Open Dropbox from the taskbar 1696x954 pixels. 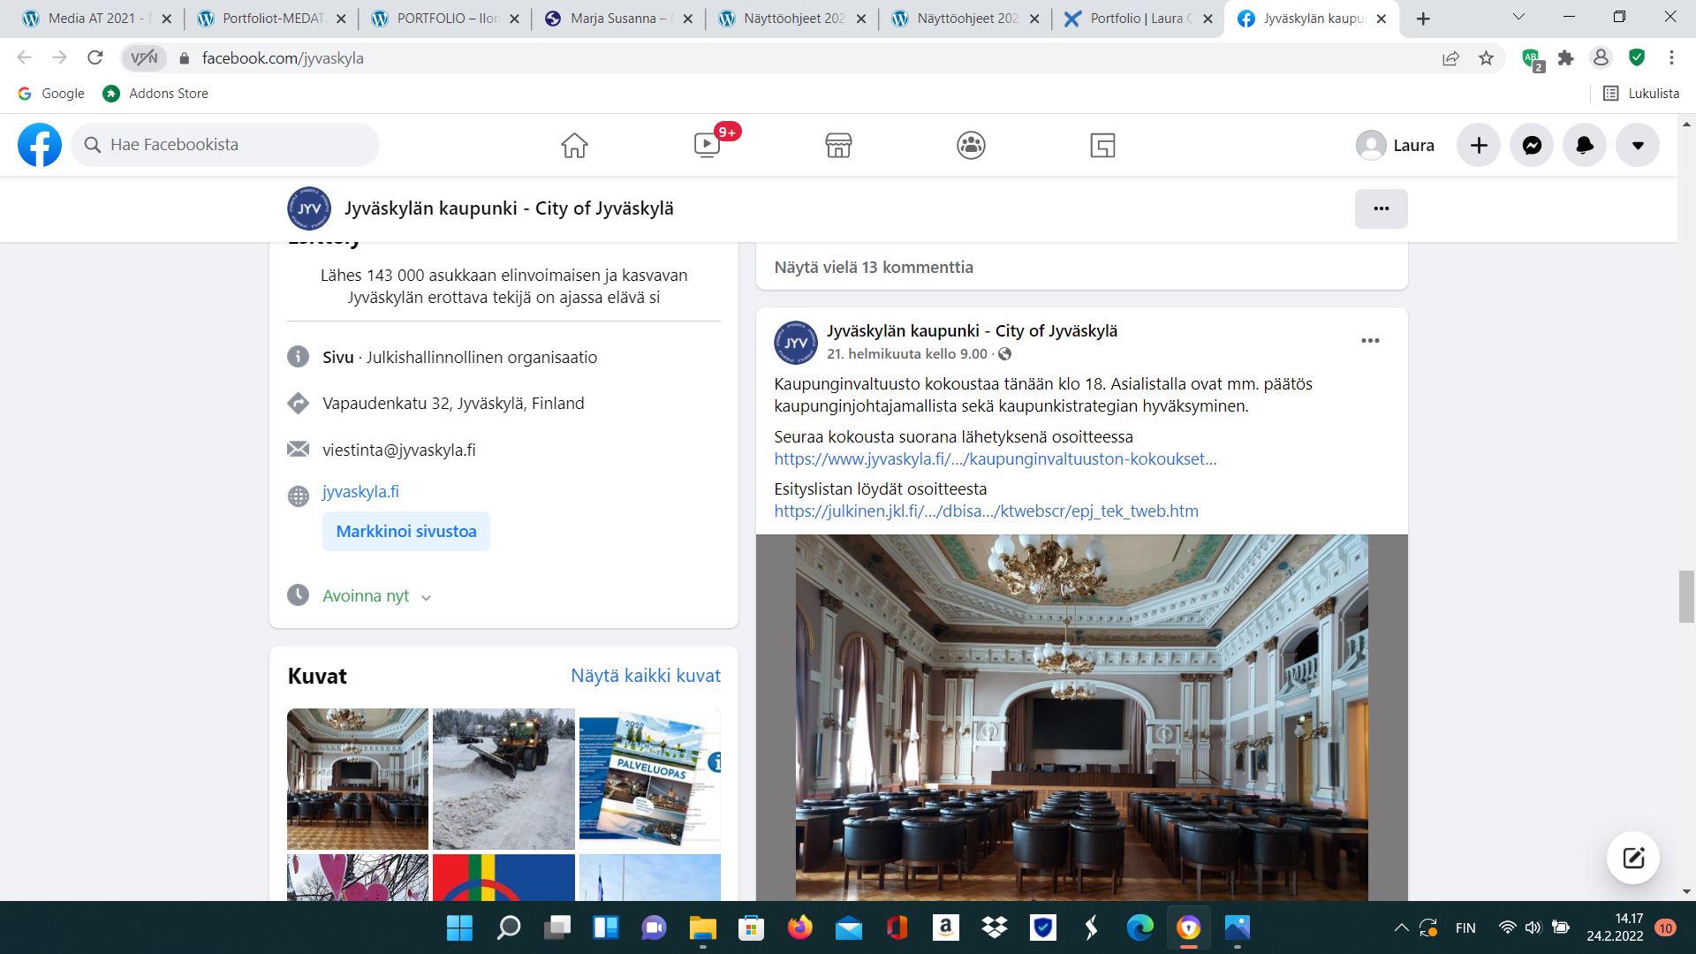(995, 927)
